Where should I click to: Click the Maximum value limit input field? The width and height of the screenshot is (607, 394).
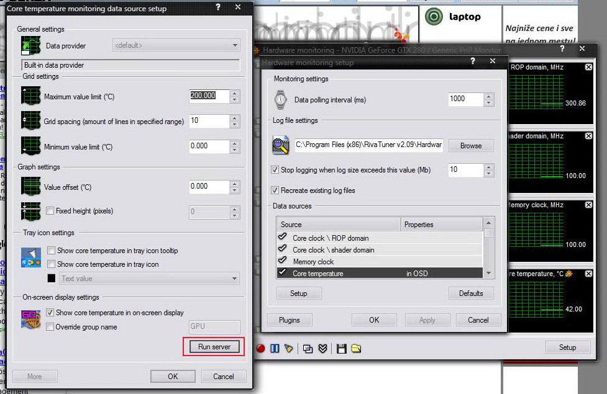[209, 96]
